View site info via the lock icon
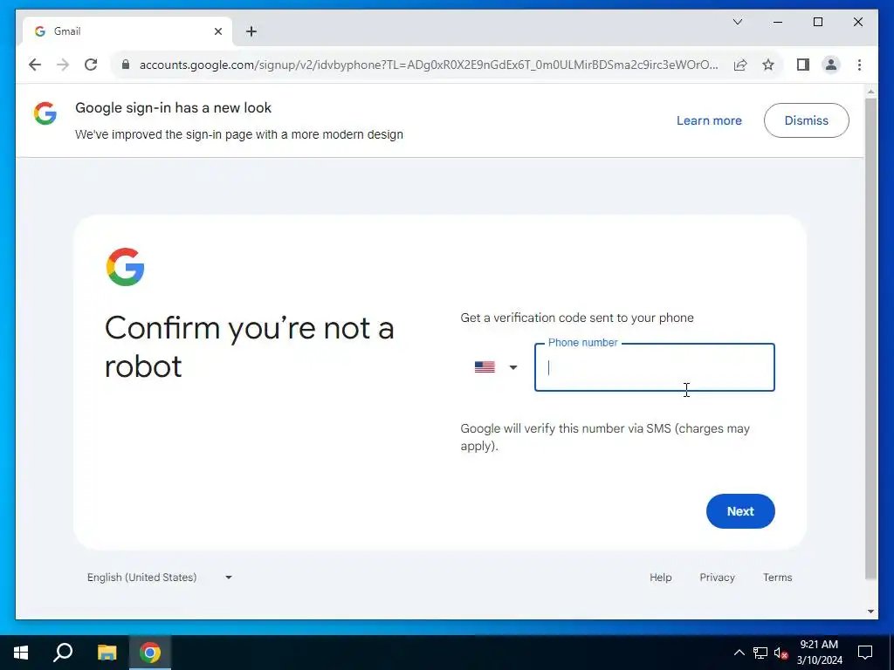 tap(126, 65)
